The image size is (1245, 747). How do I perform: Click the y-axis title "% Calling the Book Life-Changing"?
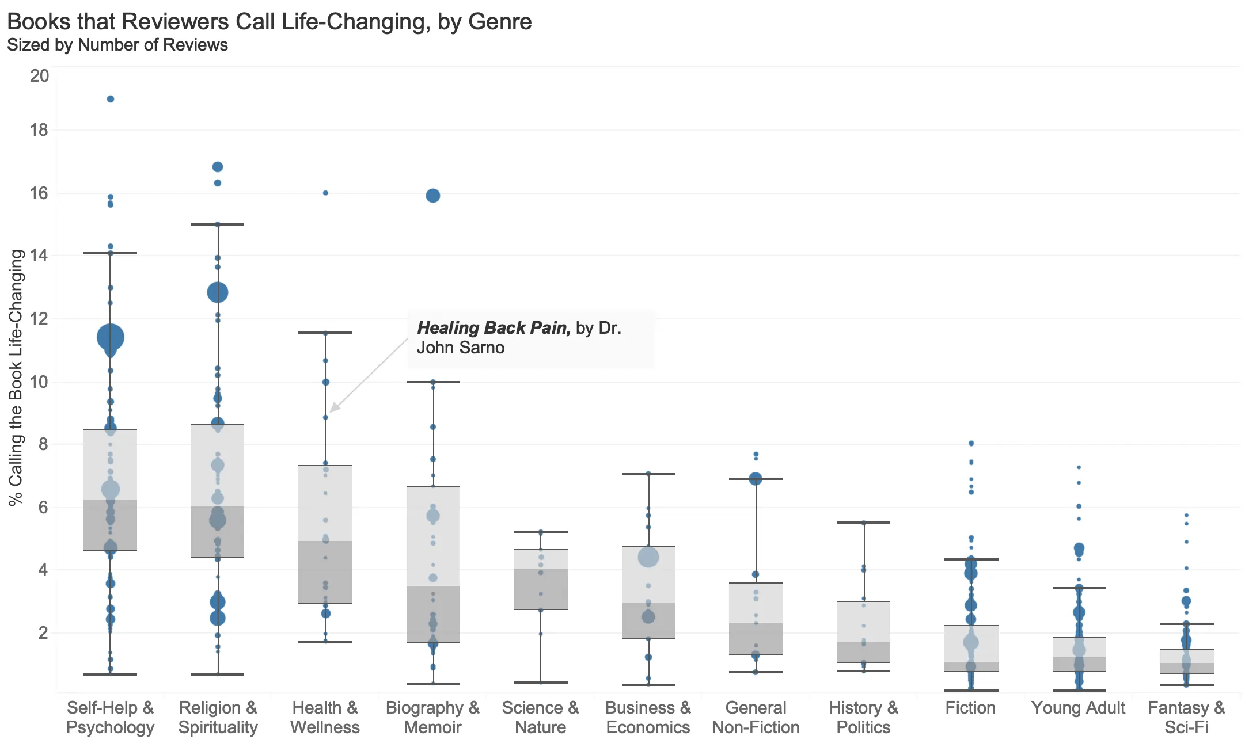pyautogui.click(x=16, y=378)
